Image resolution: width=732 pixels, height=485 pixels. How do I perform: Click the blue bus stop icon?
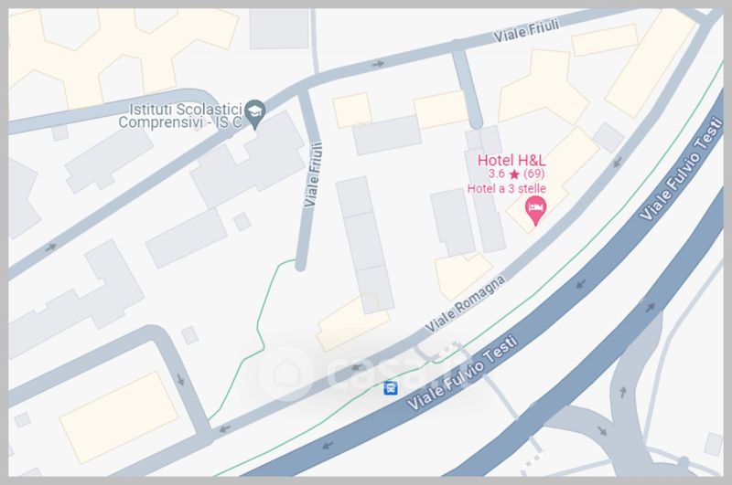[391, 387]
